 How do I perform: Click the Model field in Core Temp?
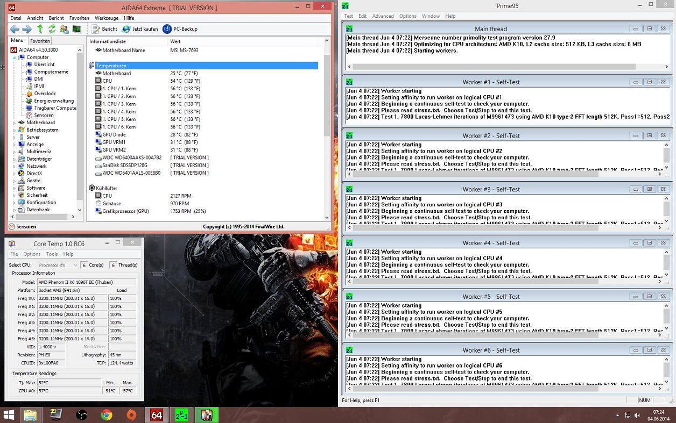click(x=86, y=282)
